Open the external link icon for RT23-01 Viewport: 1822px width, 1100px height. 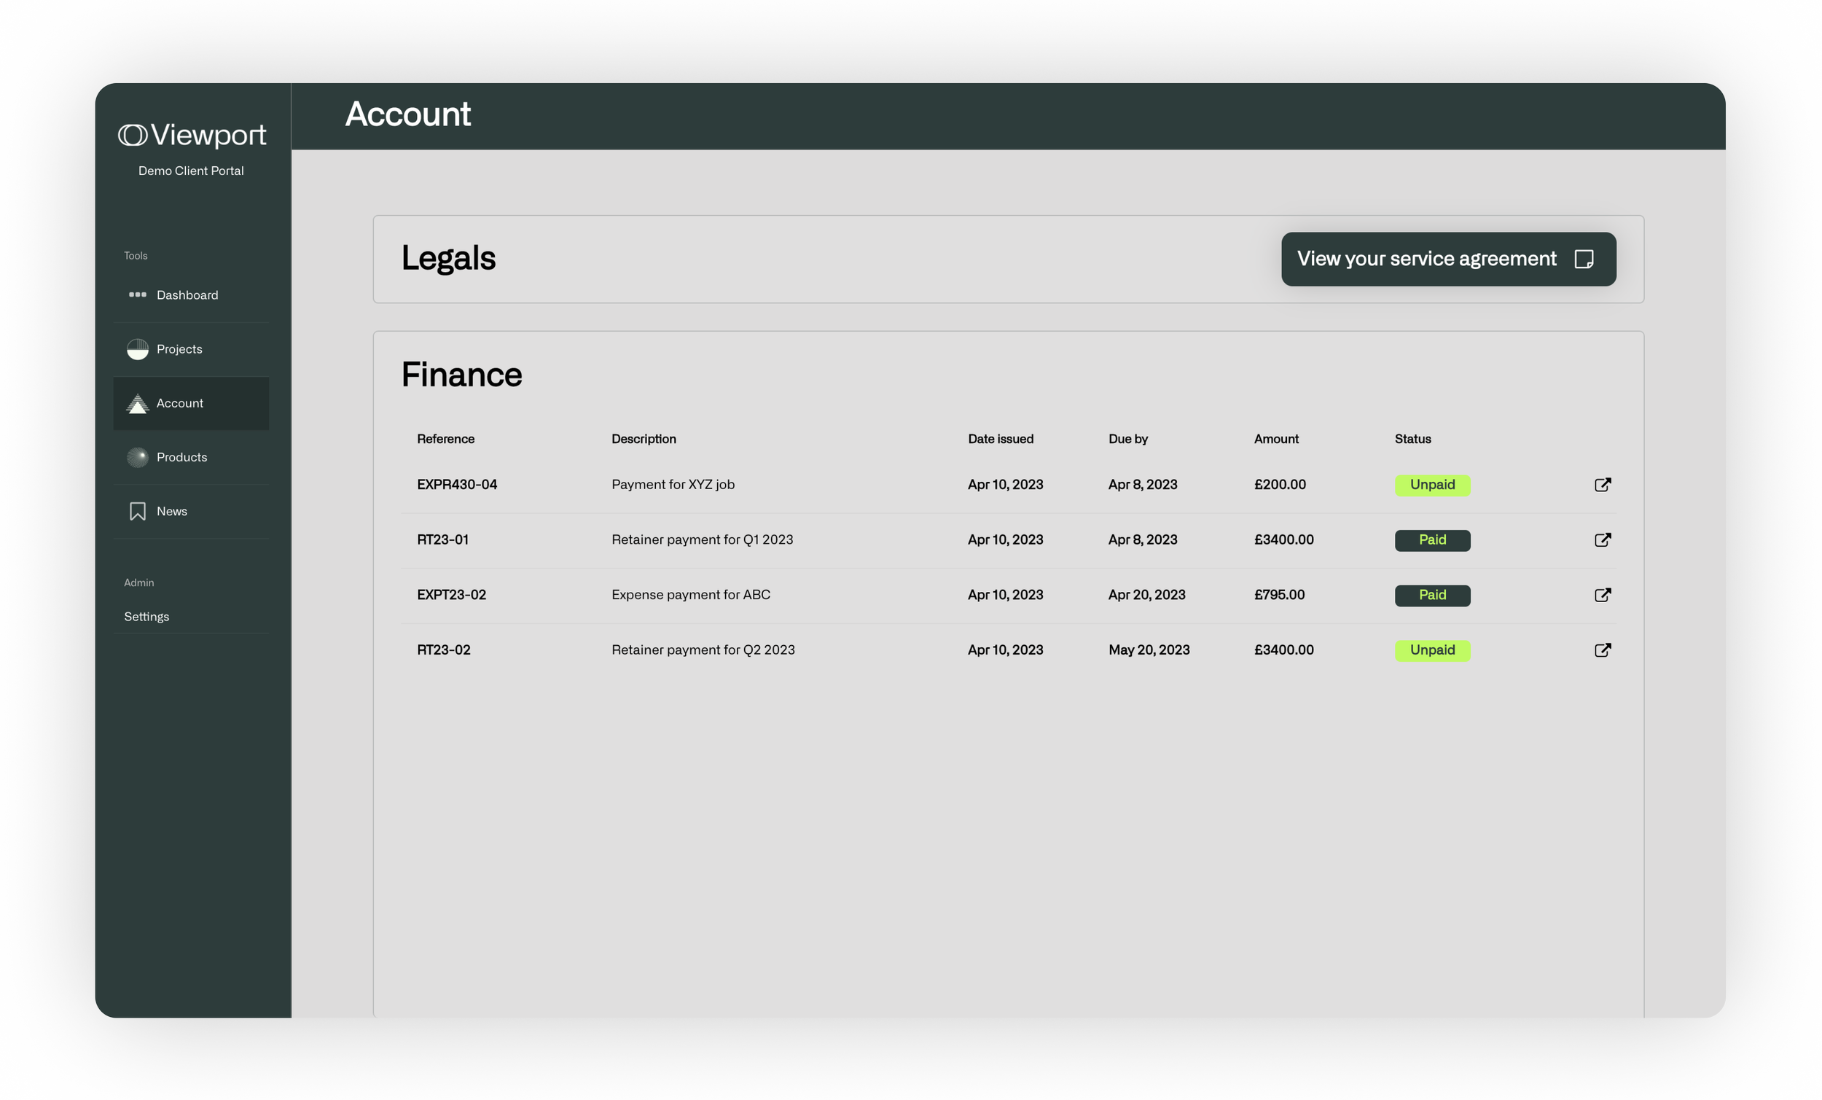coord(1603,539)
